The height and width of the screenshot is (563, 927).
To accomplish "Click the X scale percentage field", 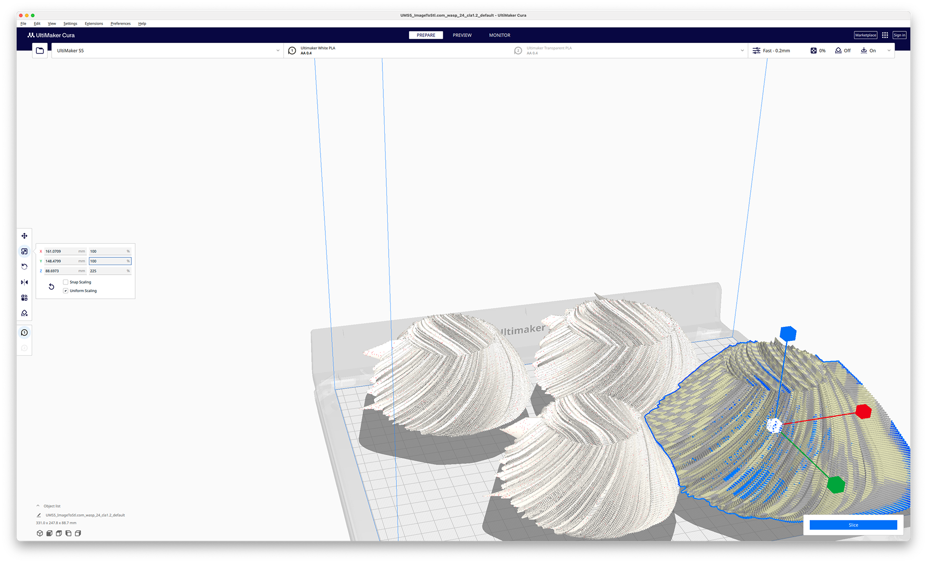I will [110, 252].
